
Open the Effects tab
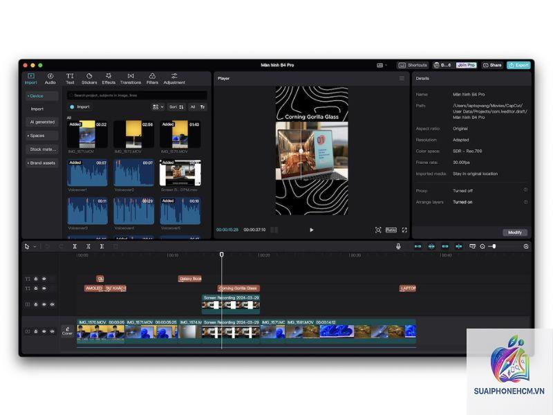[x=109, y=78]
